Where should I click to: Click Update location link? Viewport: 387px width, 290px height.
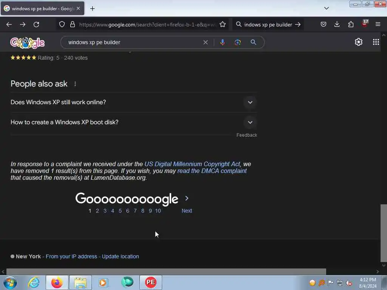point(121,256)
